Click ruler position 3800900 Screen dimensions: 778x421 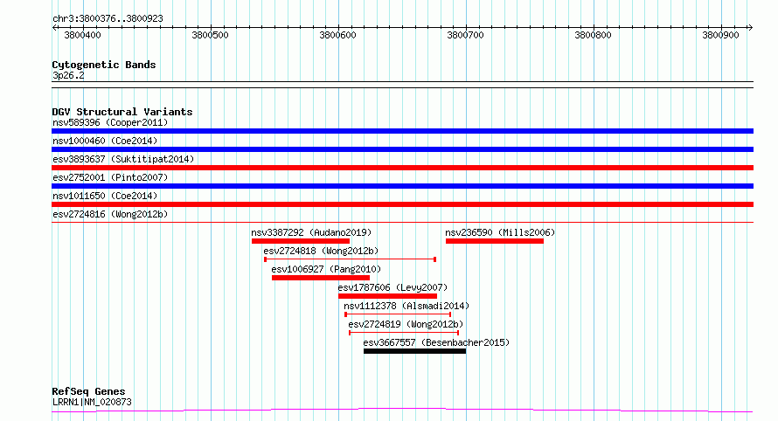(720, 35)
